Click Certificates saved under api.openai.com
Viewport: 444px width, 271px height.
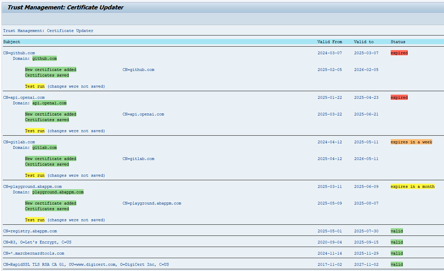point(47,120)
